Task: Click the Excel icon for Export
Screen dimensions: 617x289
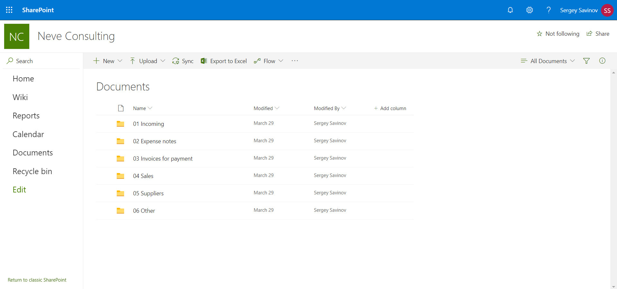Action: click(204, 61)
